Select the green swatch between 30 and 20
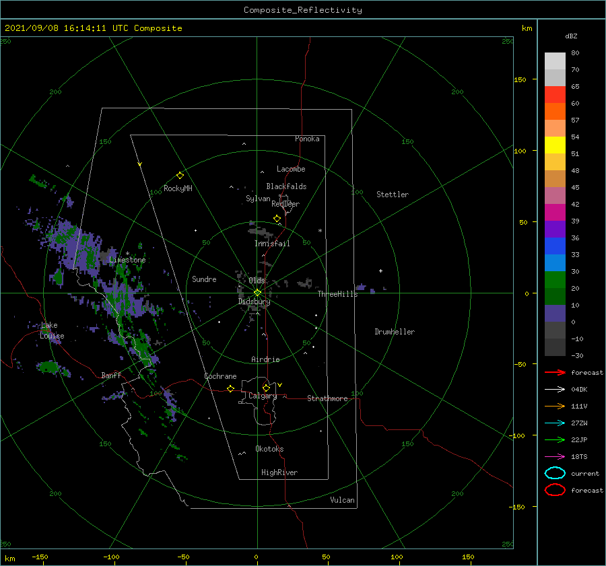Viewport: 606px width, 566px height. (x=555, y=280)
